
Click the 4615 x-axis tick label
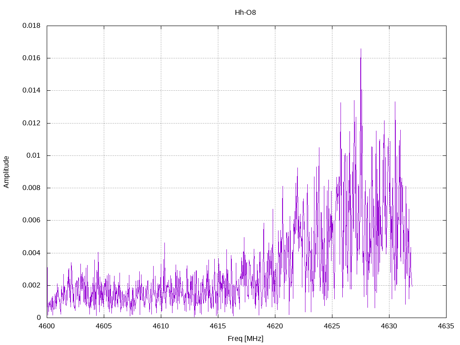[x=218, y=326]
